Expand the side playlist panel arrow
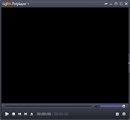The height and width of the screenshot is (120, 130). pos(129,63)
